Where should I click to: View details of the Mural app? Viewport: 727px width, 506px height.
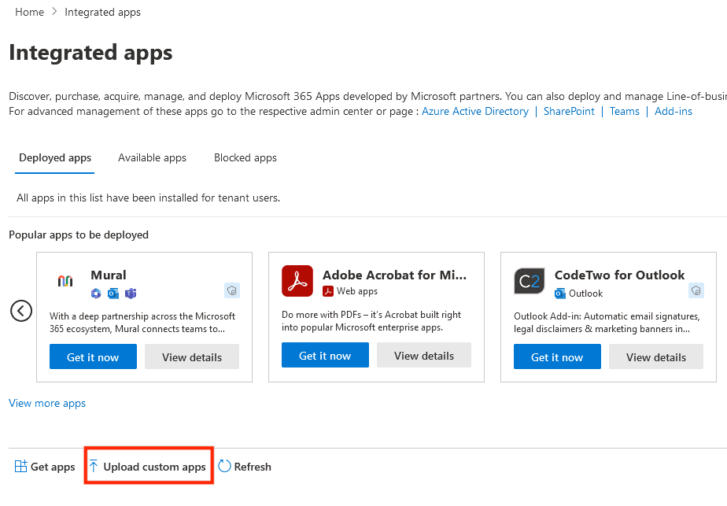point(192,356)
